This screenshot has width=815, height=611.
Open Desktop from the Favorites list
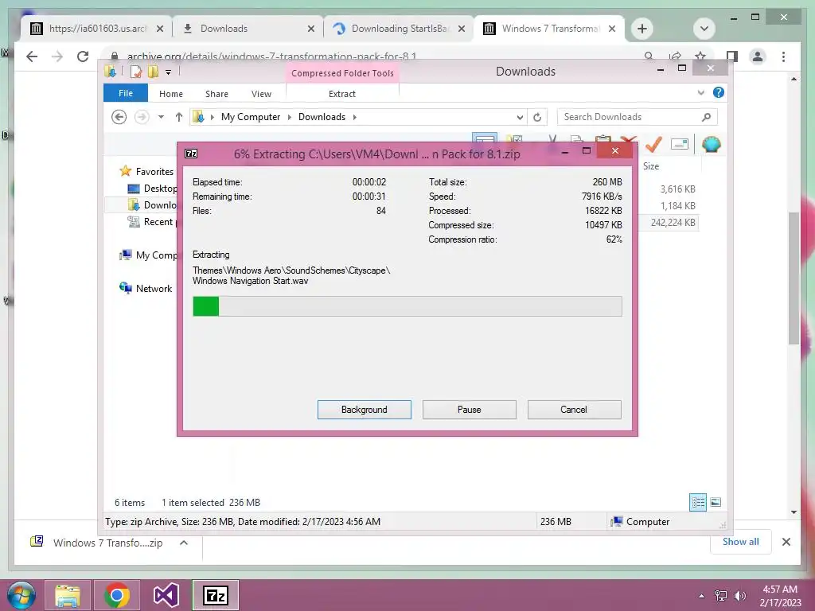pyautogui.click(x=160, y=188)
